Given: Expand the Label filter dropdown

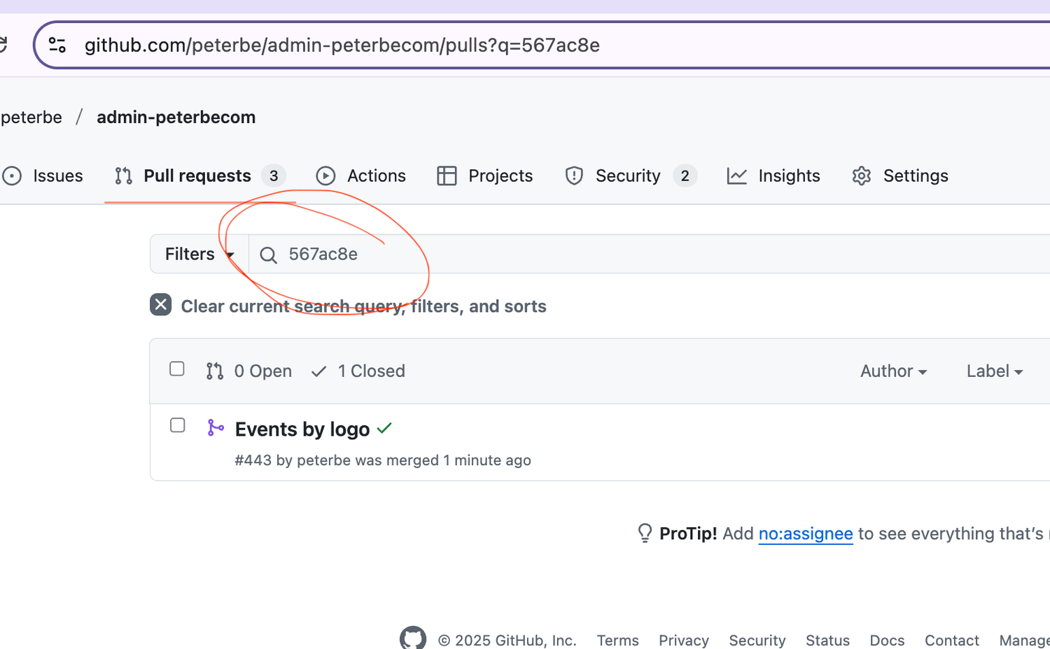Looking at the screenshot, I should click(995, 371).
